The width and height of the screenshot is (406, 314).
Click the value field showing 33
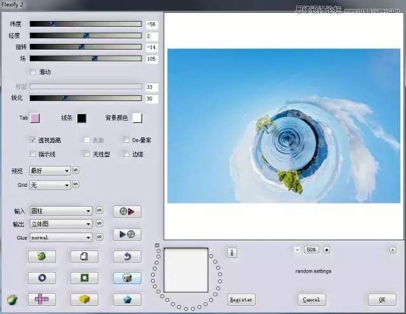coord(152,87)
